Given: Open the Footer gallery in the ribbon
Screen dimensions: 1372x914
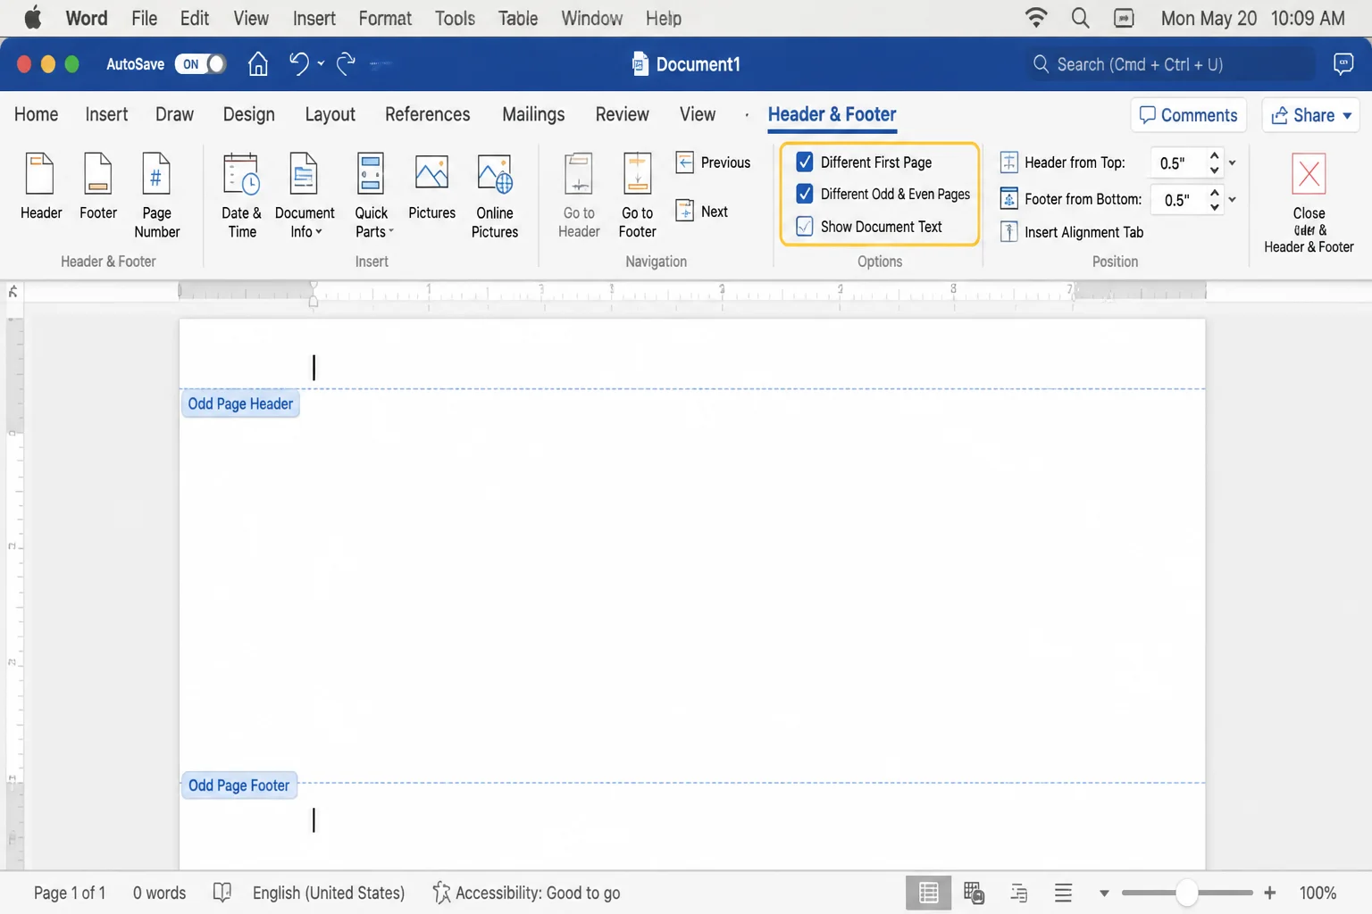Looking at the screenshot, I should 98,186.
